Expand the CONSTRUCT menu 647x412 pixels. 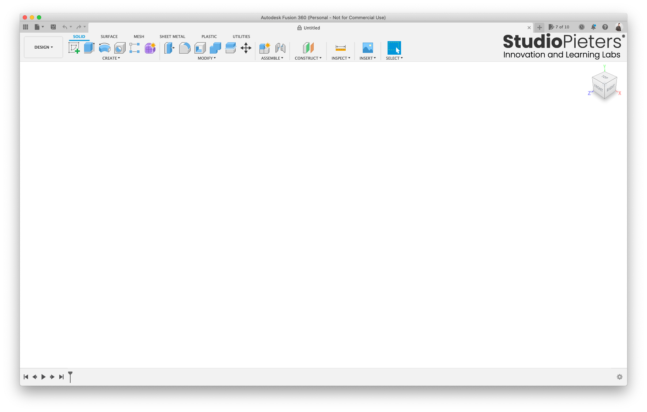[308, 58]
